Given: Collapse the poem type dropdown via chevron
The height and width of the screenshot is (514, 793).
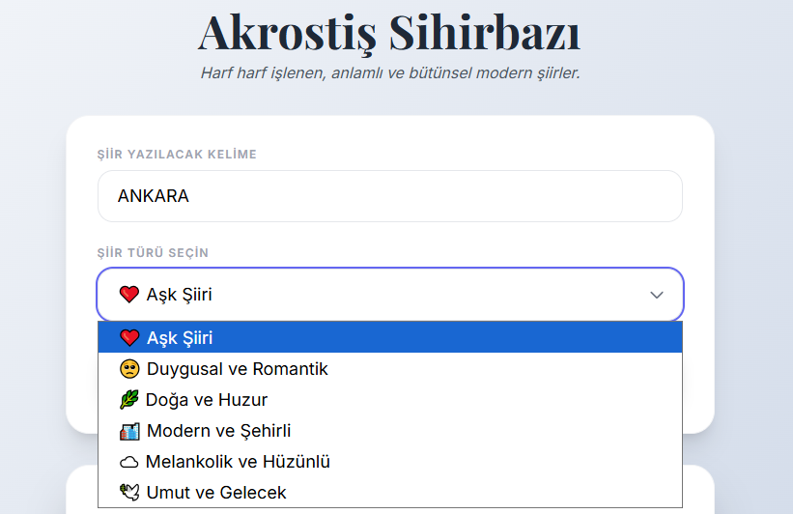Looking at the screenshot, I should pyautogui.click(x=657, y=295).
